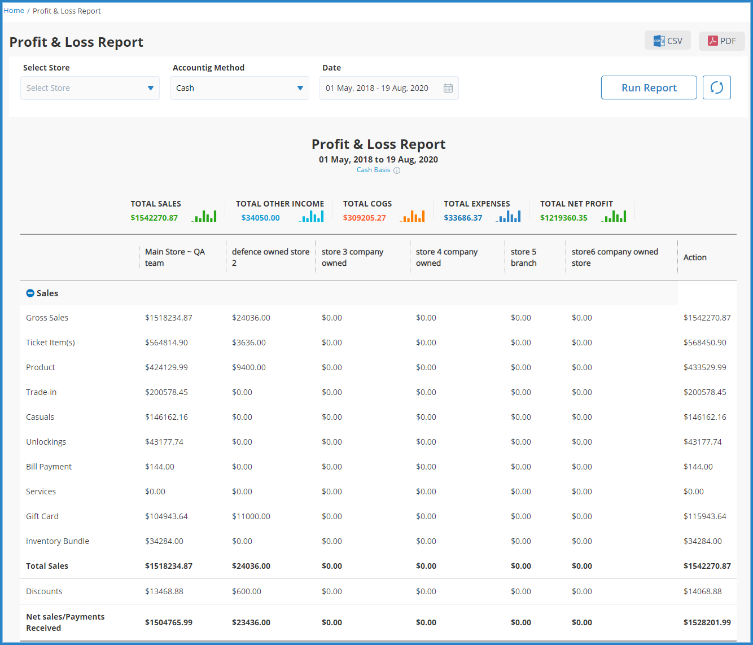Click the Total COGS value $309205.27
This screenshot has height=645, width=753.
point(365,218)
